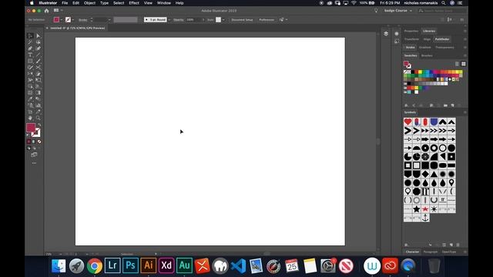Open the Object menu
The width and height of the screenshot is (493, 277).
click(89, 3)
